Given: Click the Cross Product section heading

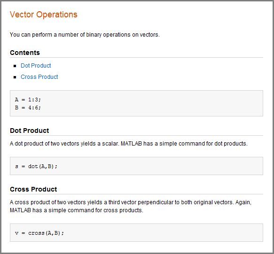Looking at the screenshot, I should (33, 189).
